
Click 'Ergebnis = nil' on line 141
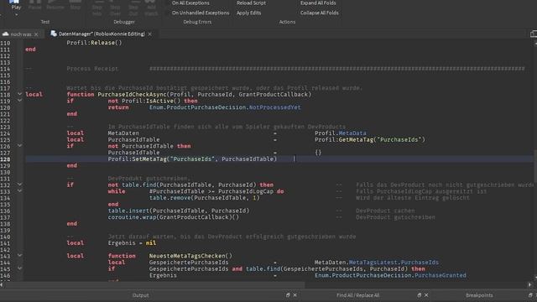point(132,242)
